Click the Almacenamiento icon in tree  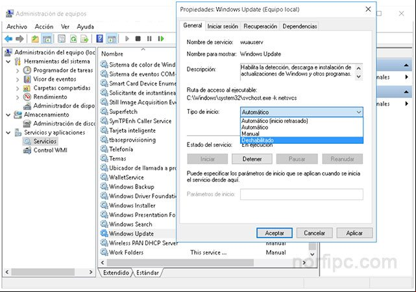tap(18, 115)
